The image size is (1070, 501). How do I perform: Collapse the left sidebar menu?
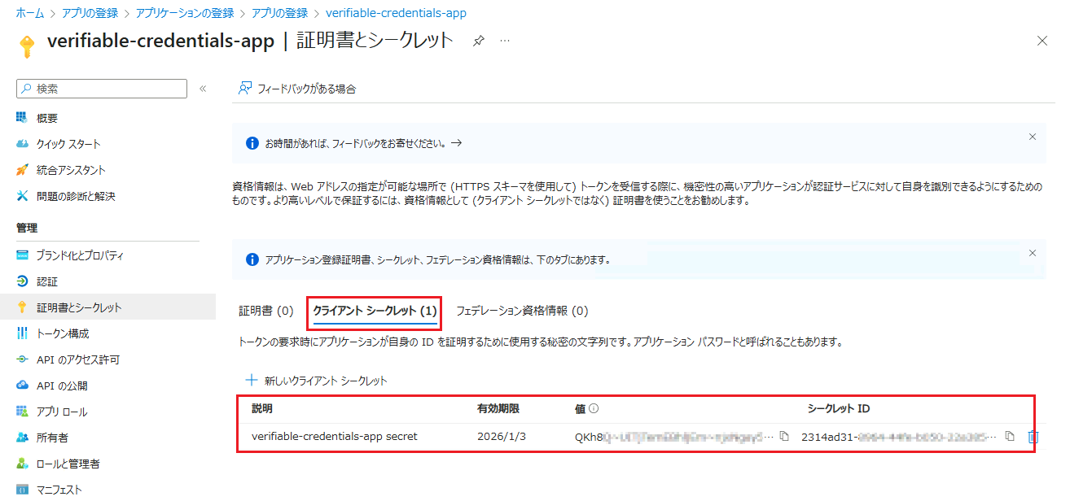203,89
